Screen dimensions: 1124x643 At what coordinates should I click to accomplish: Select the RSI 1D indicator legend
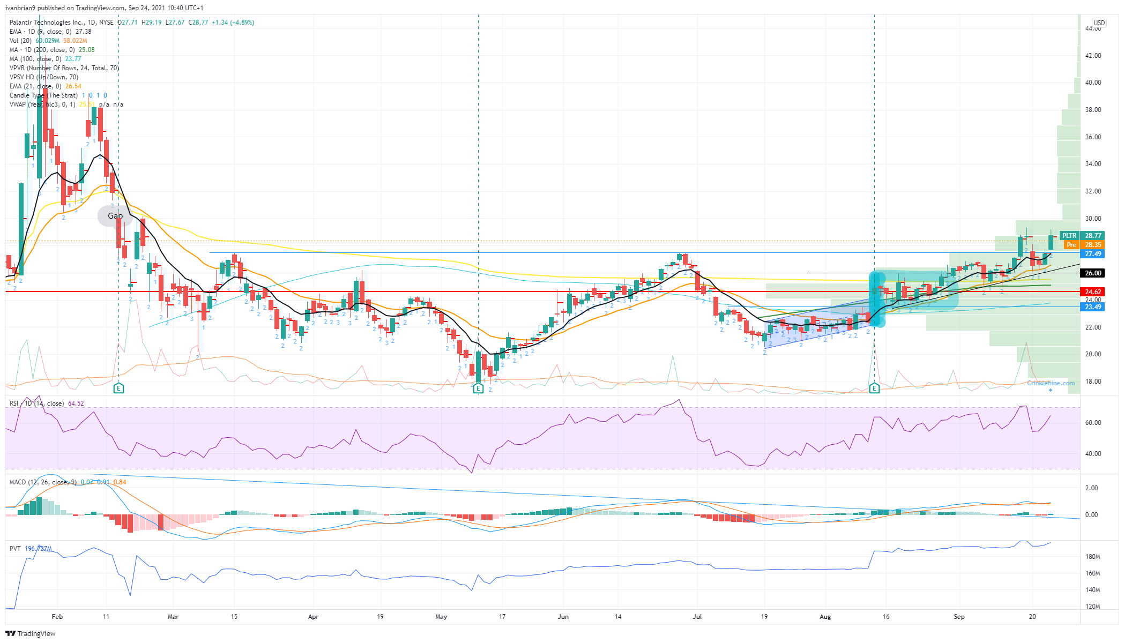tap(47, 403)
